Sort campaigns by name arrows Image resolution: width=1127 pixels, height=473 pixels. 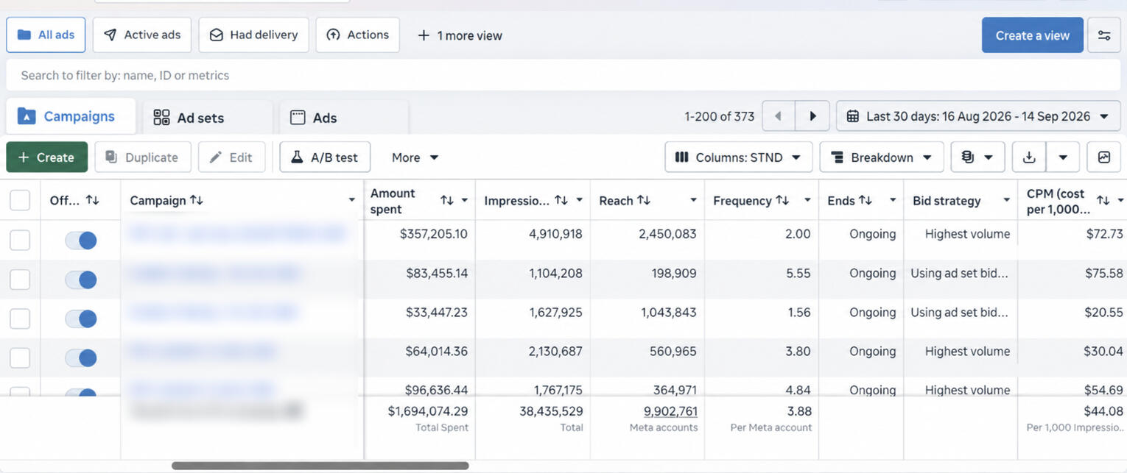196,200
